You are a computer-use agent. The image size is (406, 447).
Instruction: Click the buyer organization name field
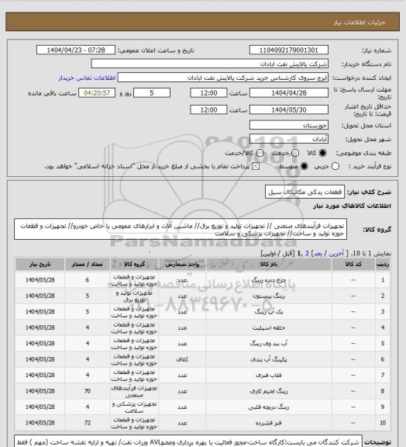point(209,64)
